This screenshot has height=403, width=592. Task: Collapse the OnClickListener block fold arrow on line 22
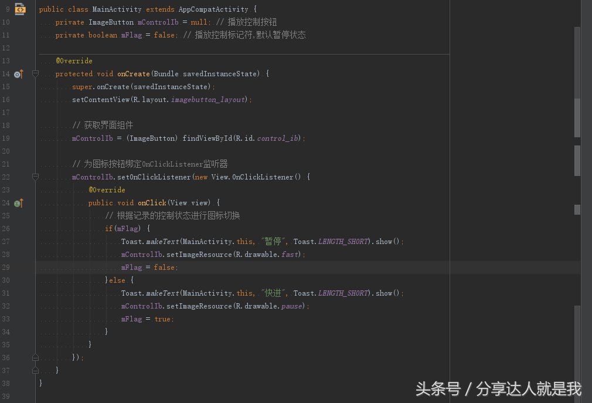(x=35, y=177)
